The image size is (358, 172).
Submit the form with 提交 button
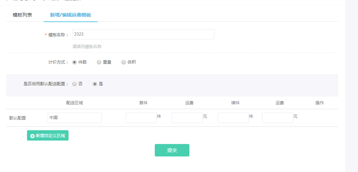click(172, 150)
